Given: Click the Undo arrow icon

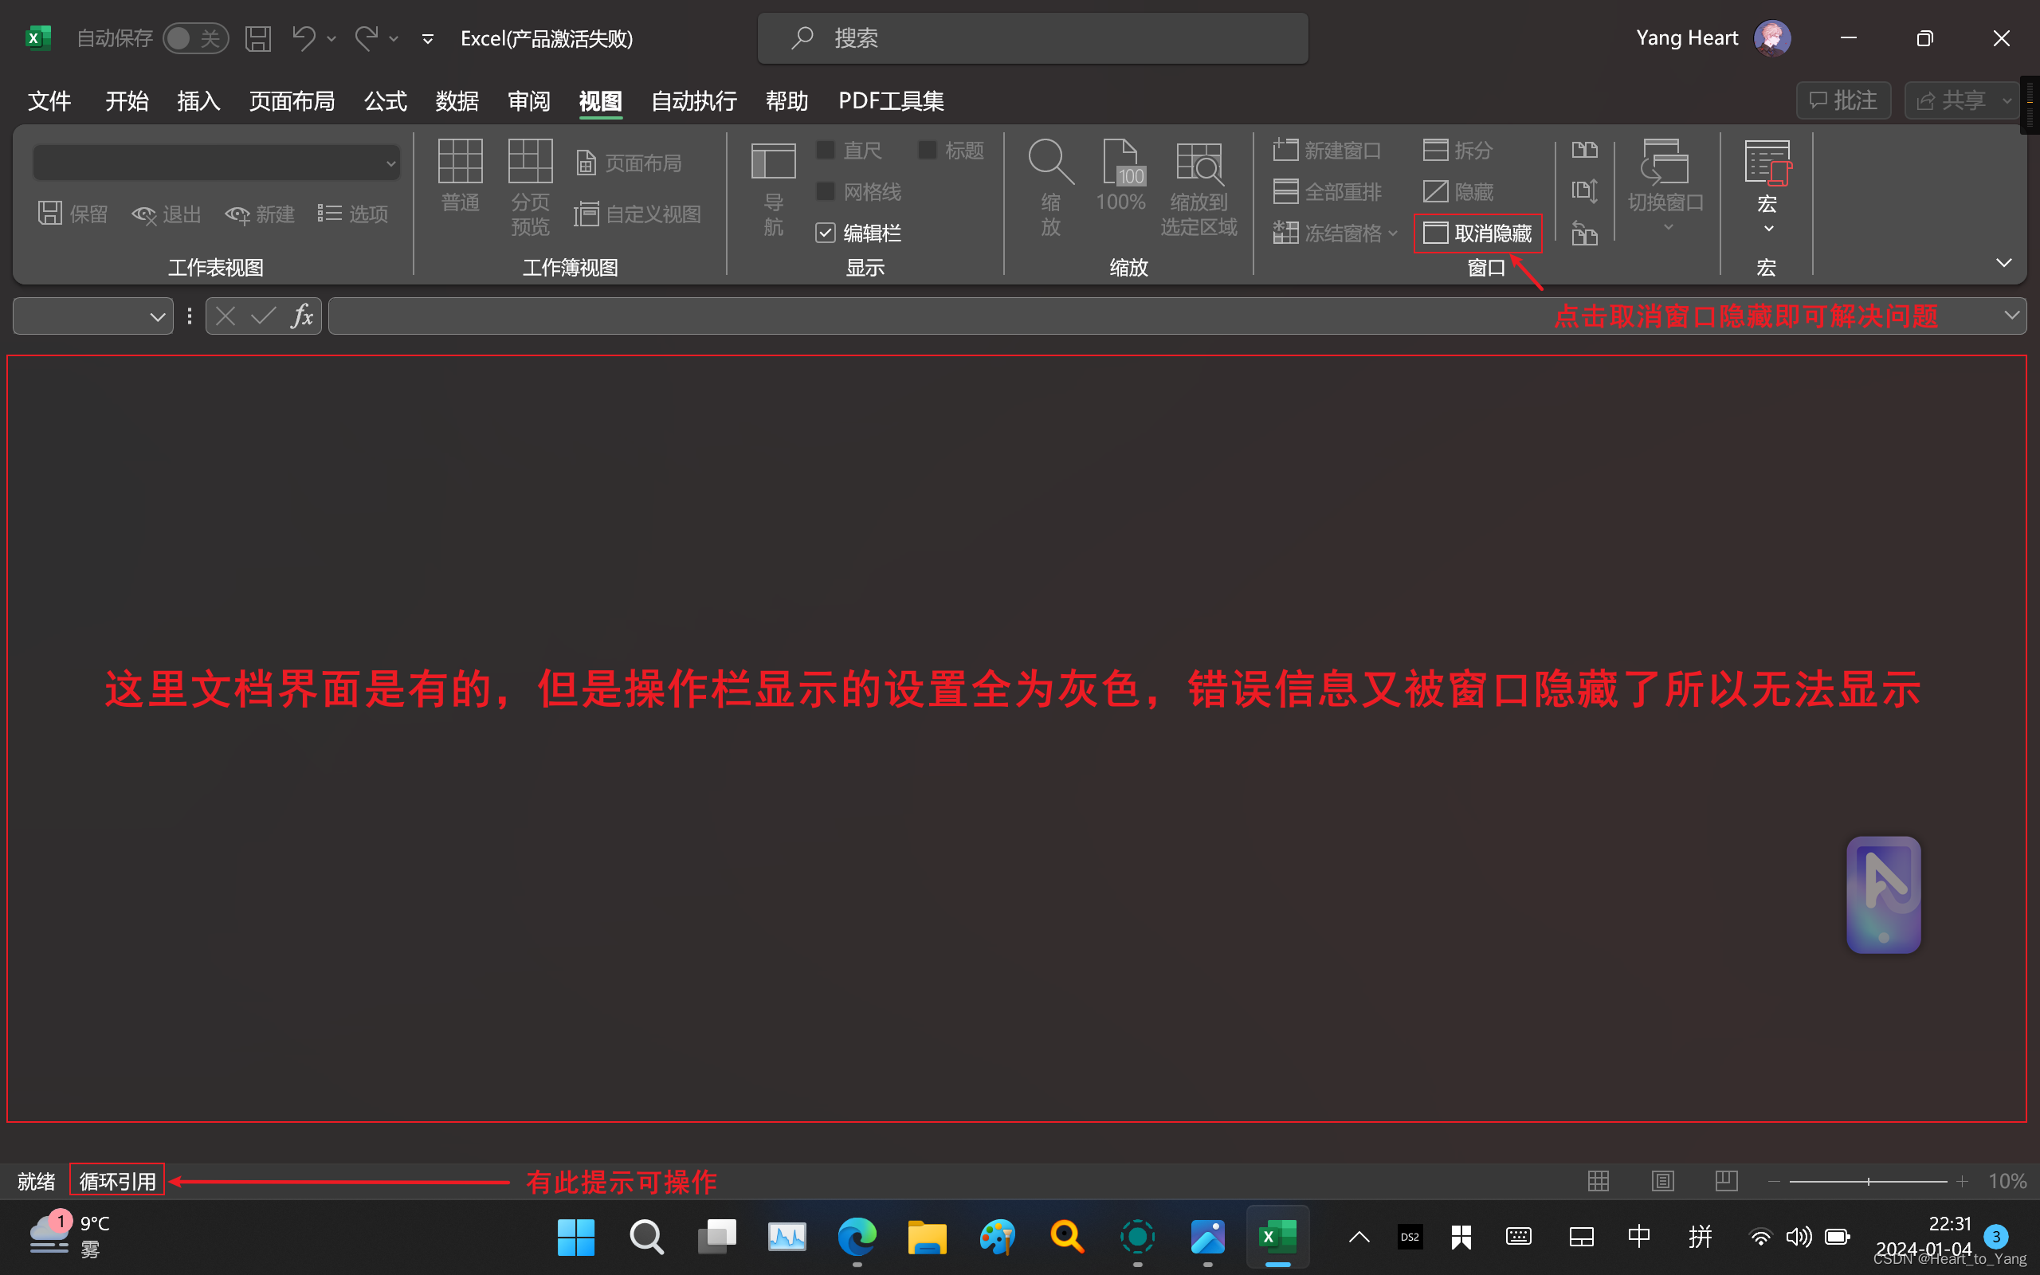Looking at the screenshot, I should pyautogui.click(x=304, y=38).
